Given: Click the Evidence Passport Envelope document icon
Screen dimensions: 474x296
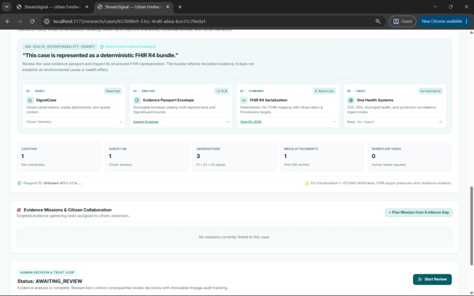Looking at the screenshot, I should pyautogui.click(x=137, y=100).
